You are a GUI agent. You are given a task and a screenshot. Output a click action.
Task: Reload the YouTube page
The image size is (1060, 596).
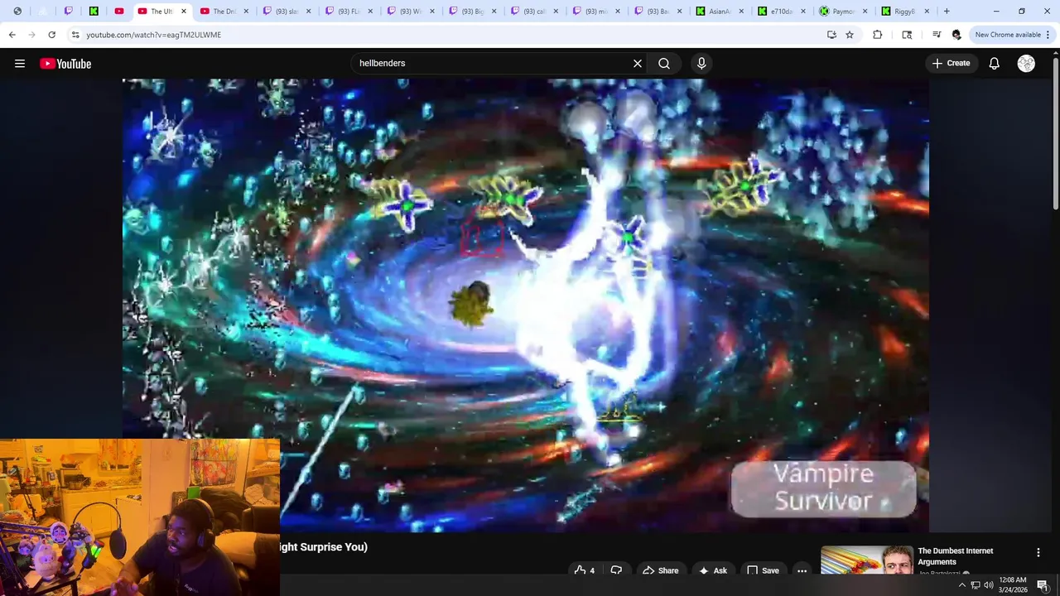click(51, 35)
